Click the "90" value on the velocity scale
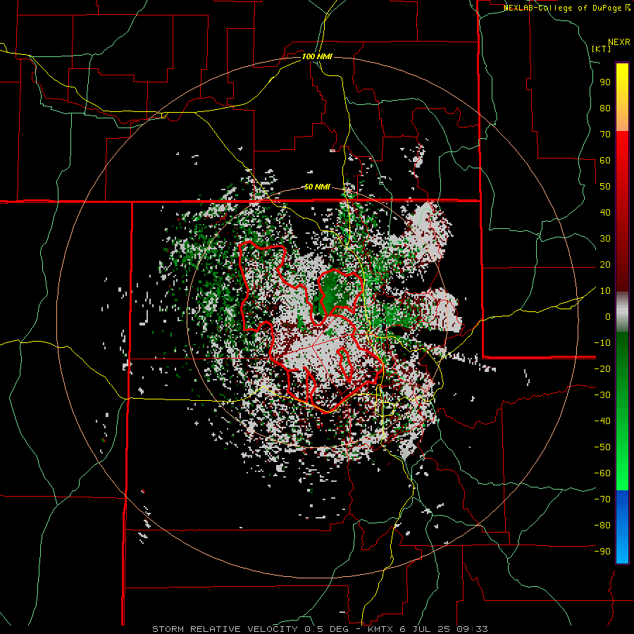The width and height of the screenshot is (634, 634). (605, 82)
